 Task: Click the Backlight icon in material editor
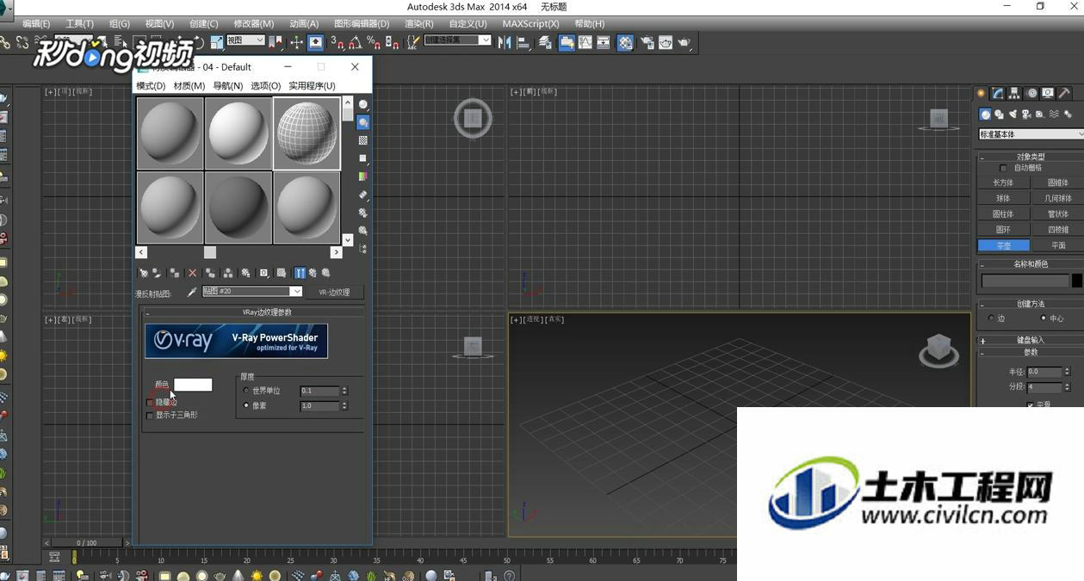pos(363,122)
